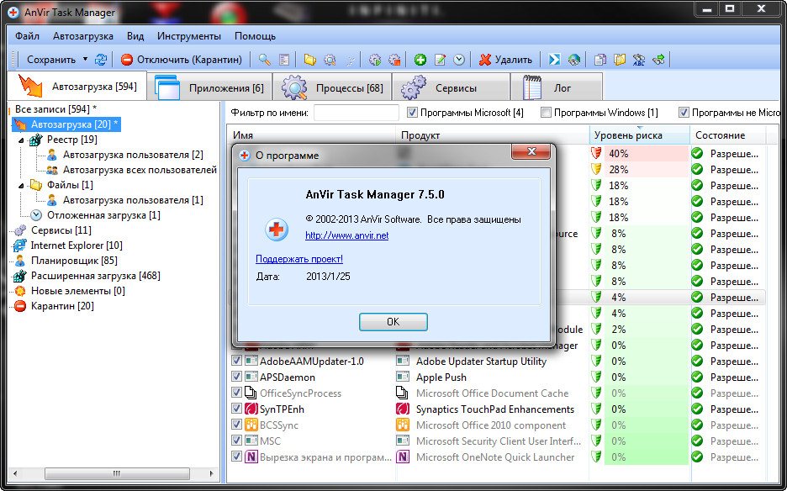Viewport: 787px width, 491px height.
Task: Enable the Программы Windows [1] checkbox
Action: (x=546, y=113)
